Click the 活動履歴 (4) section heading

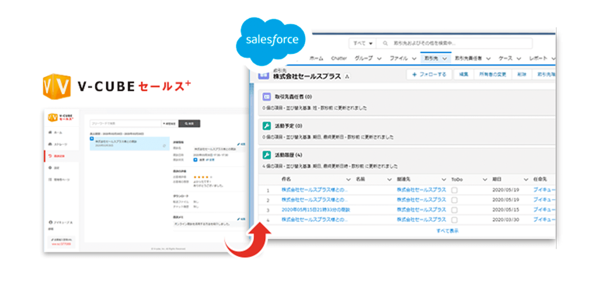tap(288, 155)
